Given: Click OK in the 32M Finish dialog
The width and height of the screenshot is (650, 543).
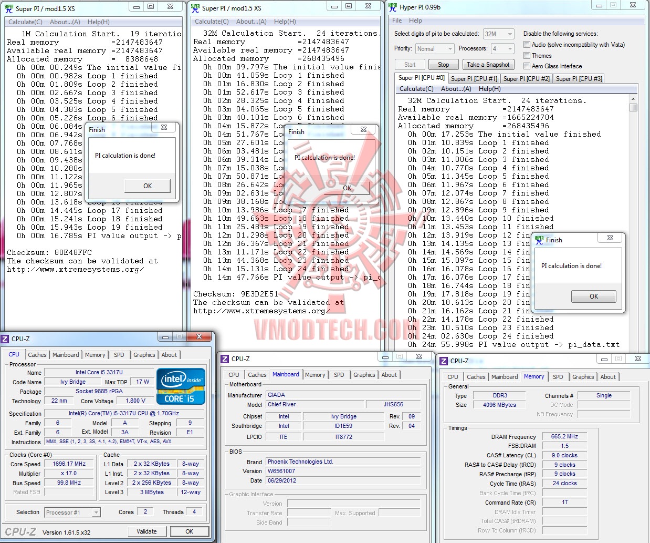Looking at the screenshot, I should (347, 188).
